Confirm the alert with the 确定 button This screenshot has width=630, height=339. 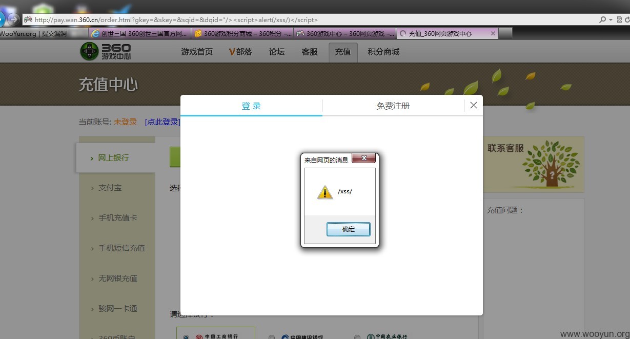349,229
